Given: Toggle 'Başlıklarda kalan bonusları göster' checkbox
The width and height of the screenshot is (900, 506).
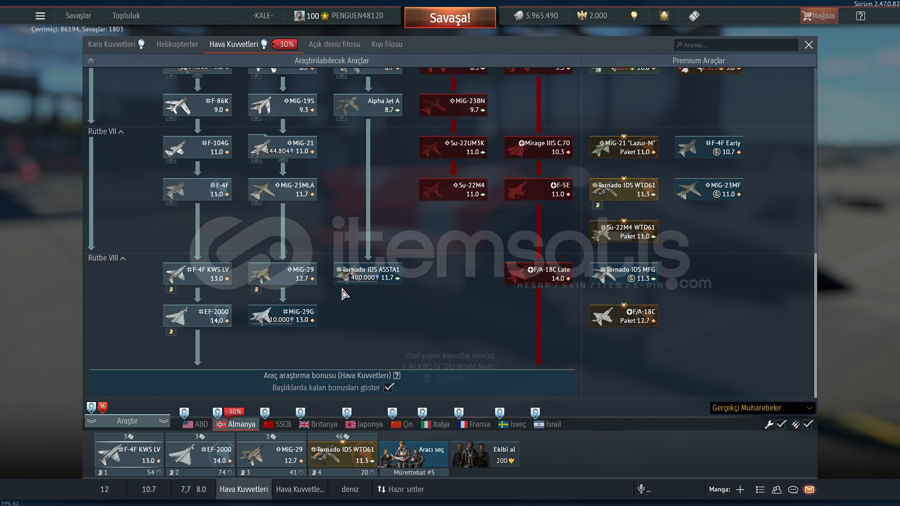Looking at the screenshot, I should 389,387.
